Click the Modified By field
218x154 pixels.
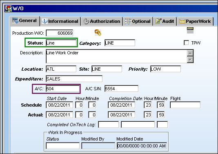pyautogui.click(x=98, y=146)
